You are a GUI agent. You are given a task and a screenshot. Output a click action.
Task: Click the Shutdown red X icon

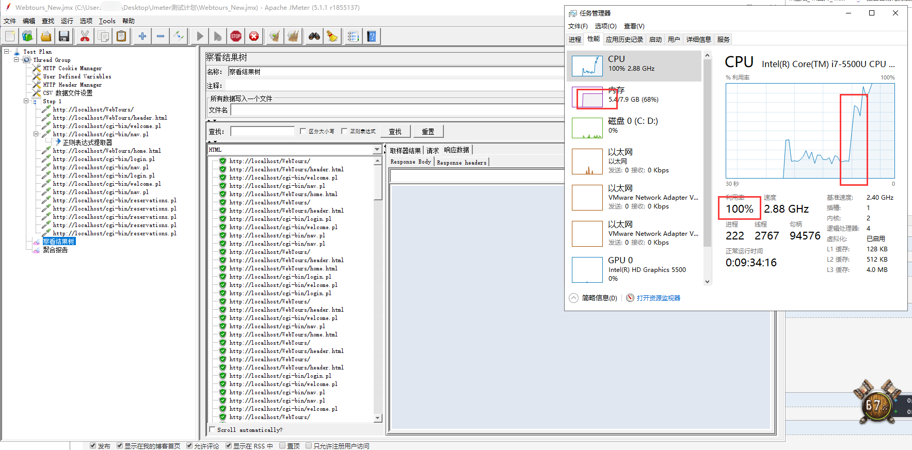pos(254,36)
